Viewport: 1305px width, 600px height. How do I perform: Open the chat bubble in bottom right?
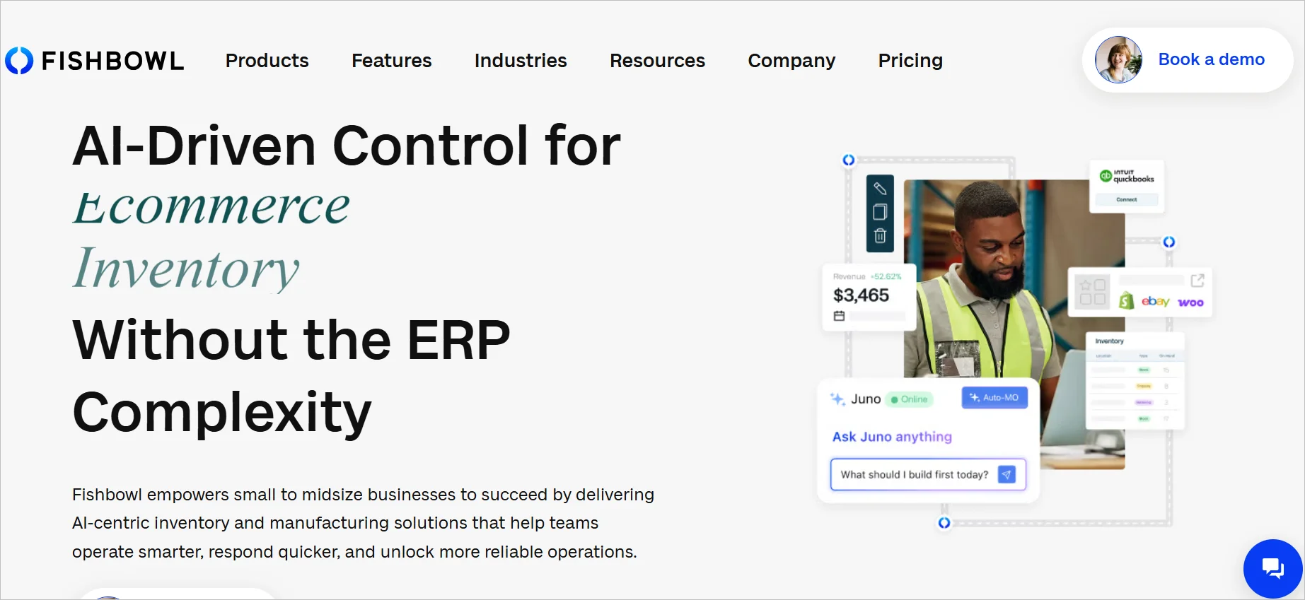[x=1272, y=568]
